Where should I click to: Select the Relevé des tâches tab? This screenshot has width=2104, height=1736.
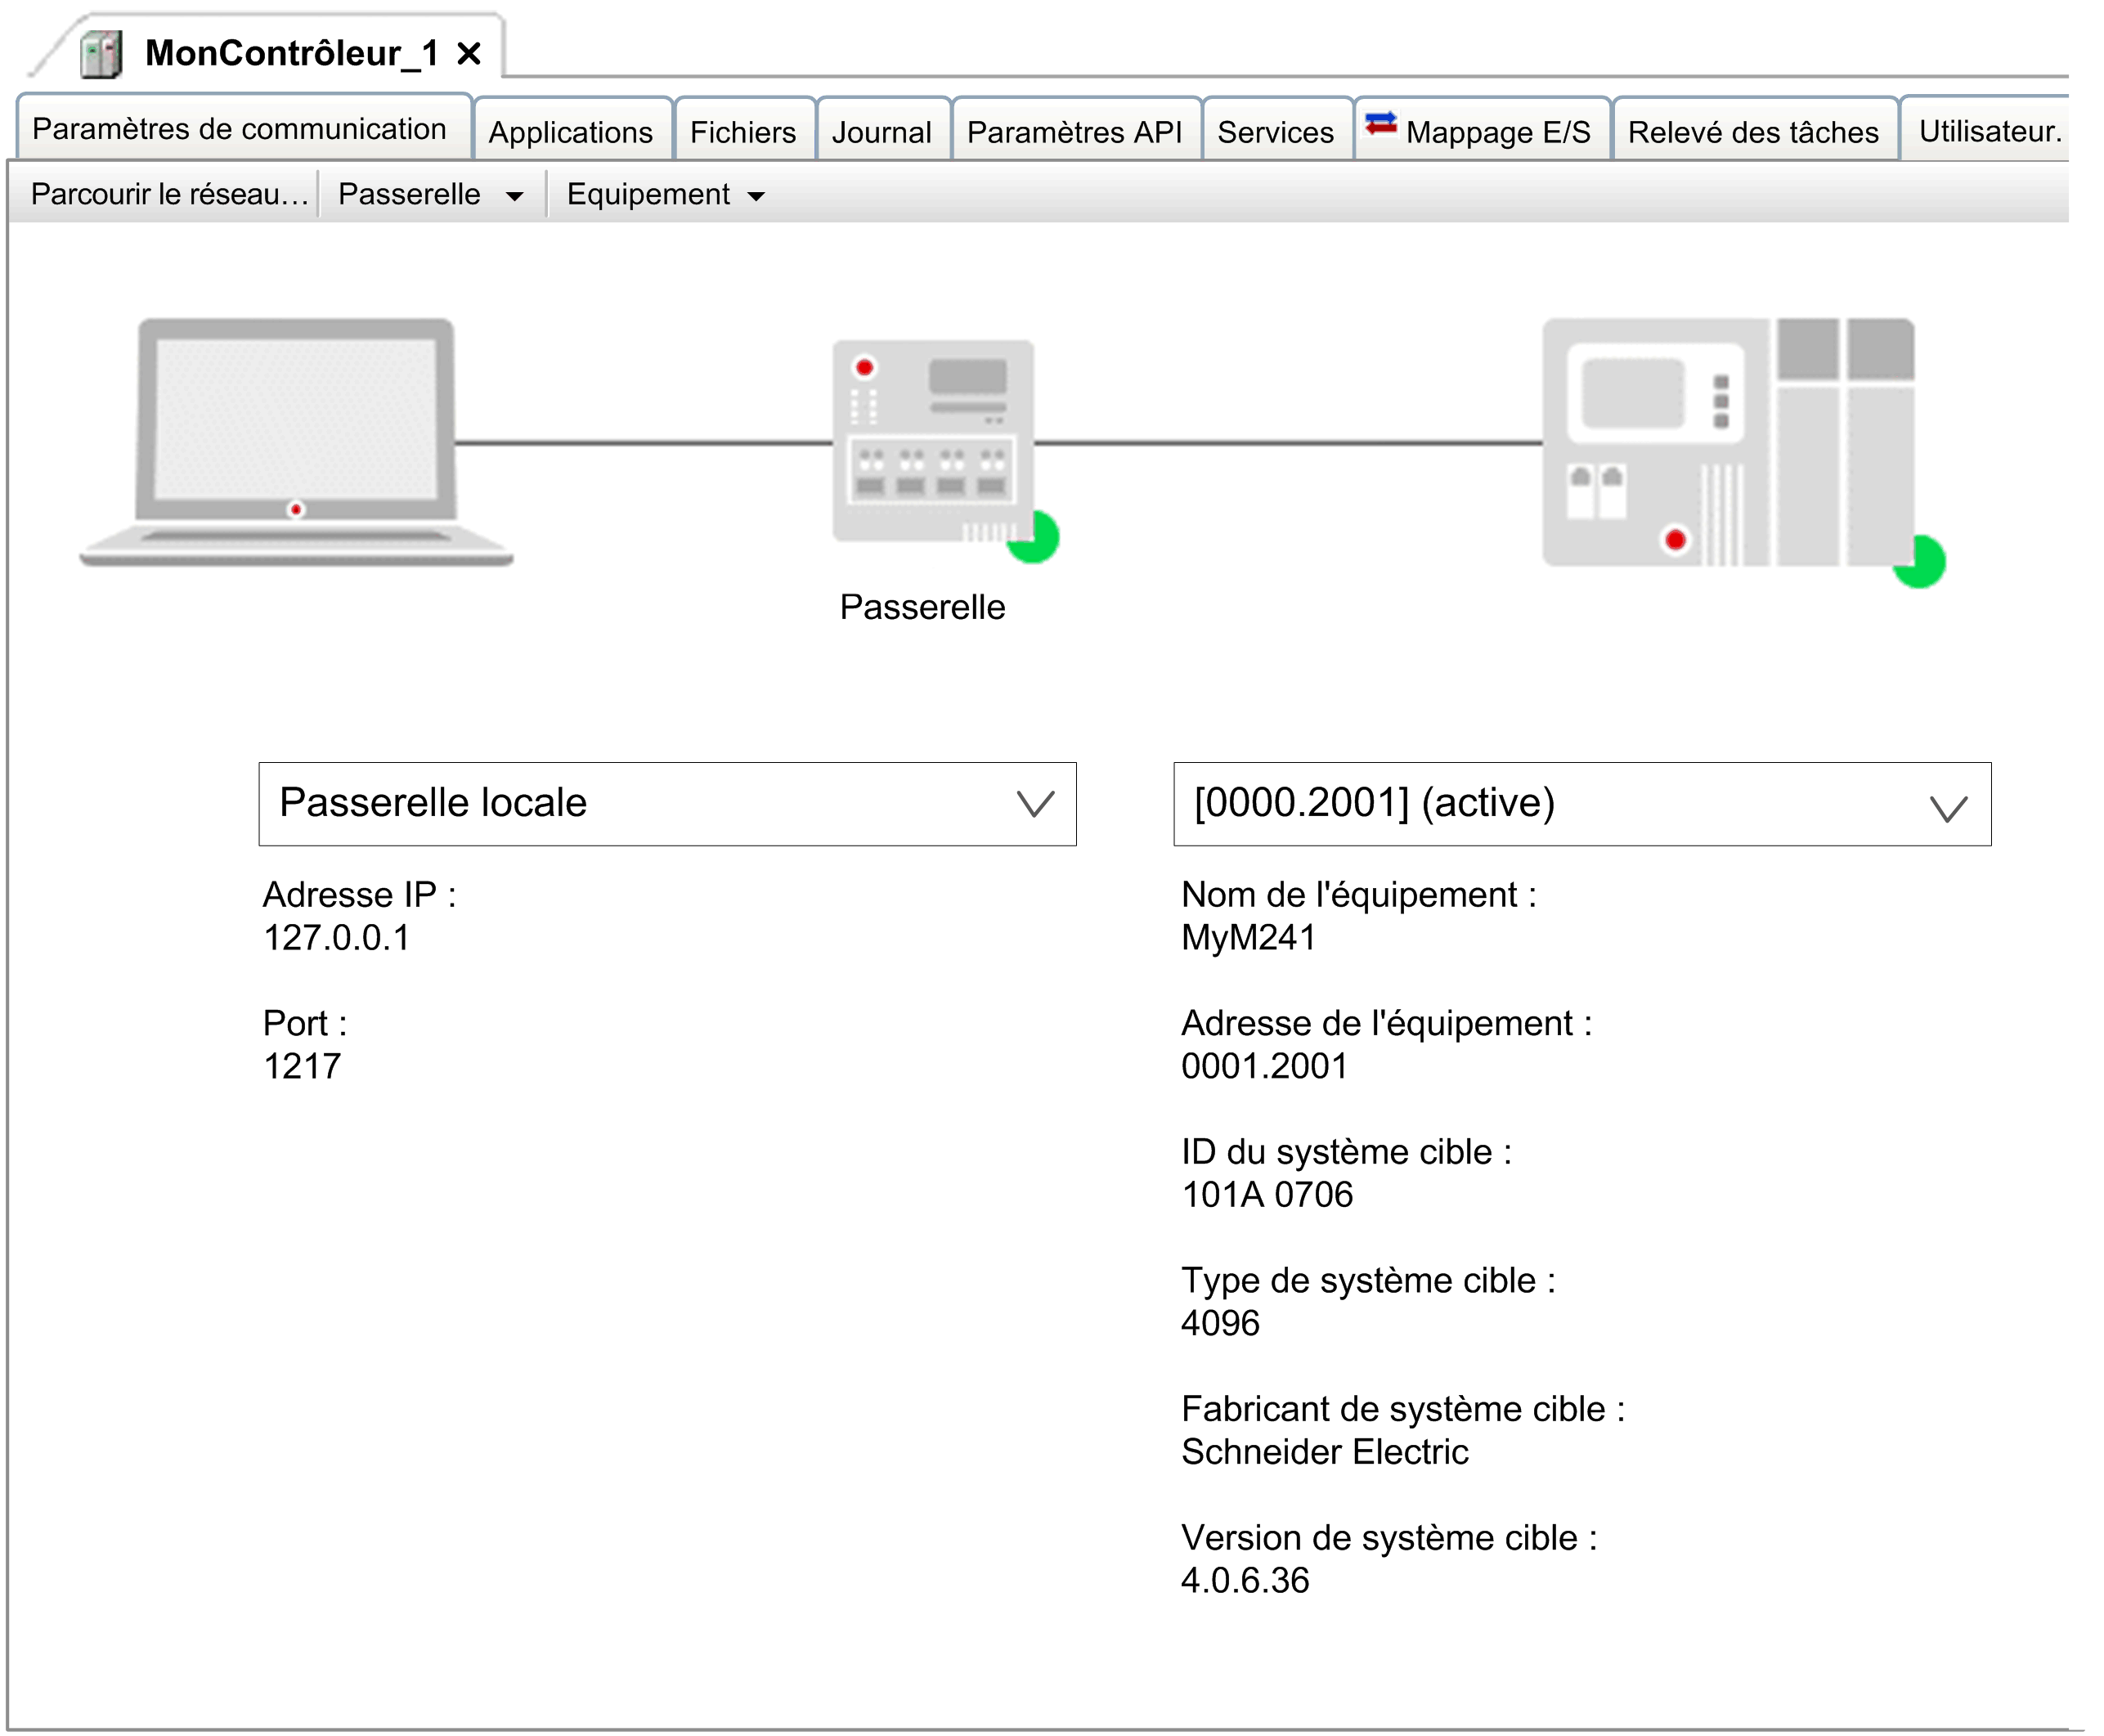[1752, 132]
